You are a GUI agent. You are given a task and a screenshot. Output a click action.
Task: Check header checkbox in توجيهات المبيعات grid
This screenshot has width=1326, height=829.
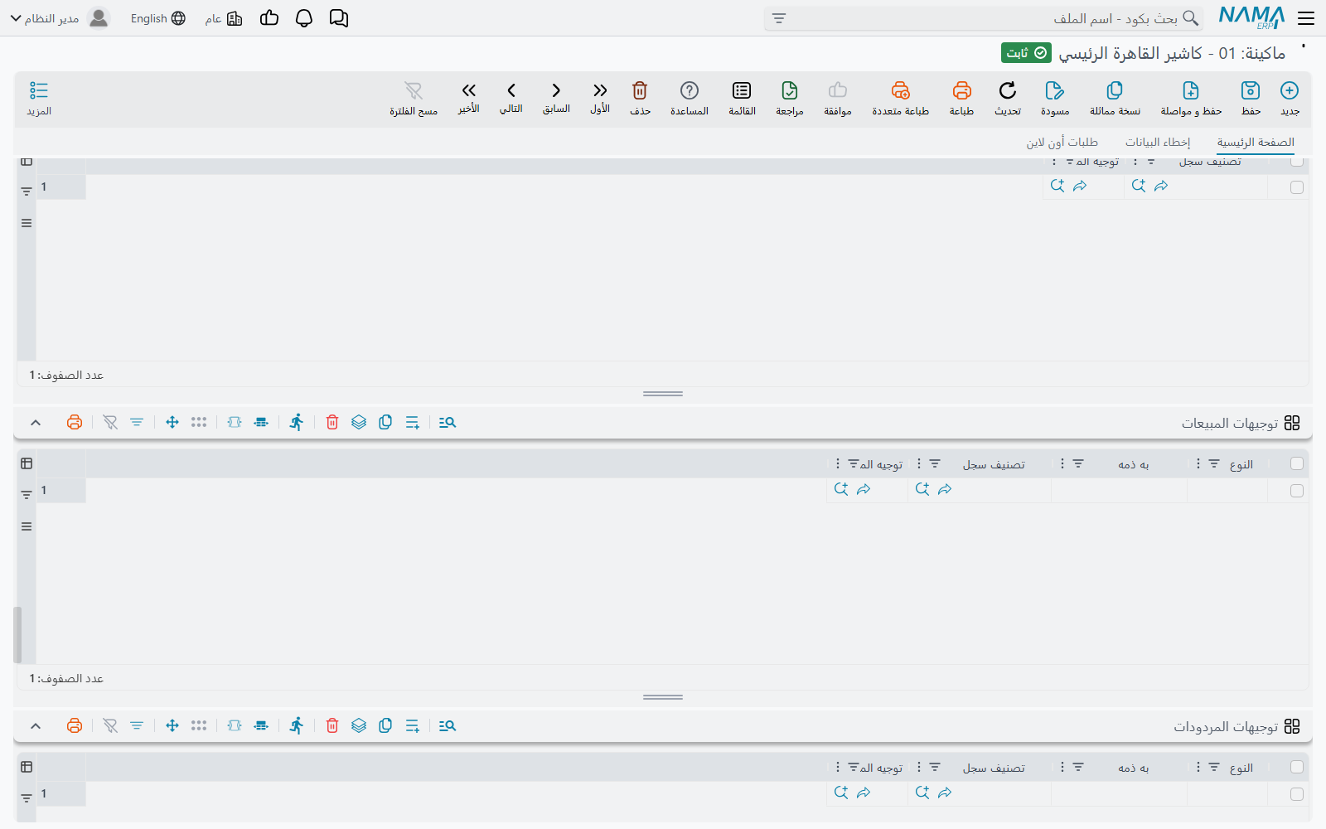(x=1297, y=463)
